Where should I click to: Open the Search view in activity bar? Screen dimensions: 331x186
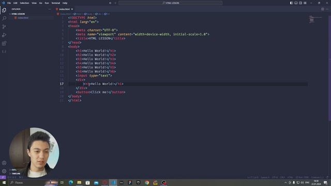coord(4,19)
